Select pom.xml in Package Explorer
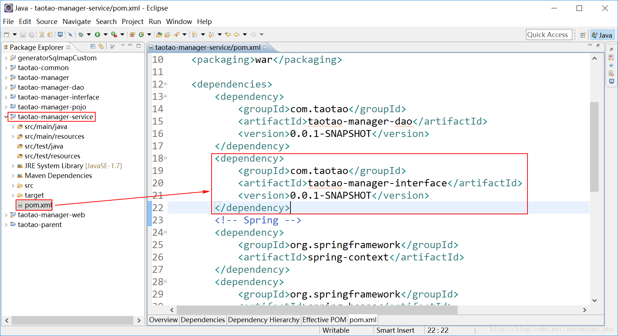 (38, 205)
